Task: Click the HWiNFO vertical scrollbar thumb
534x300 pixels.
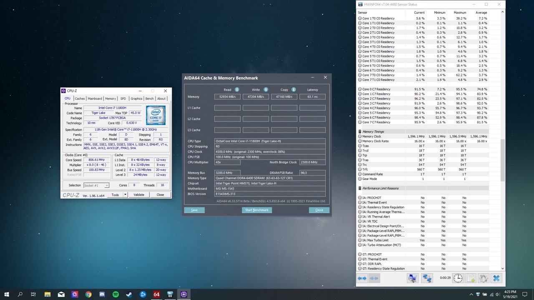Action: tap(503, 160)
